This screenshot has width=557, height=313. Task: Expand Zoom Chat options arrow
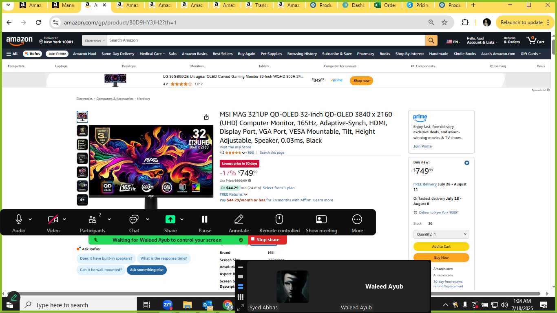pos(148,219)
